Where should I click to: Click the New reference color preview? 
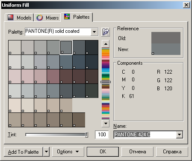click(166, 49)
